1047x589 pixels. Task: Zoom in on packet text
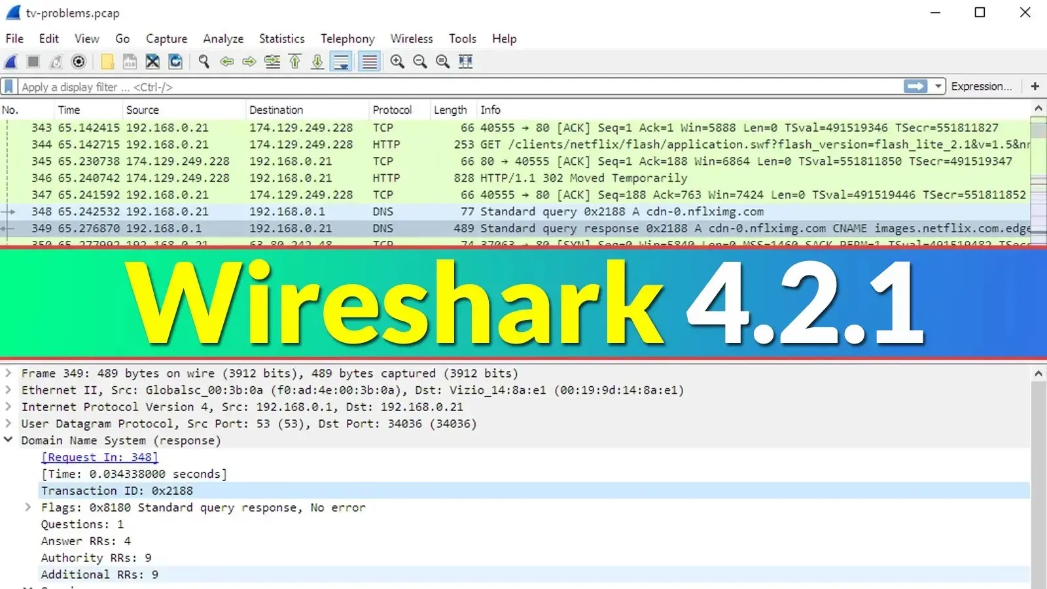pos(397,62)
